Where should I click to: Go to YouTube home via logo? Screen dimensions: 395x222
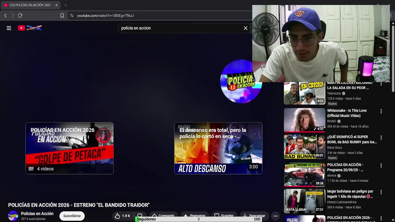[x=30, y=28]
